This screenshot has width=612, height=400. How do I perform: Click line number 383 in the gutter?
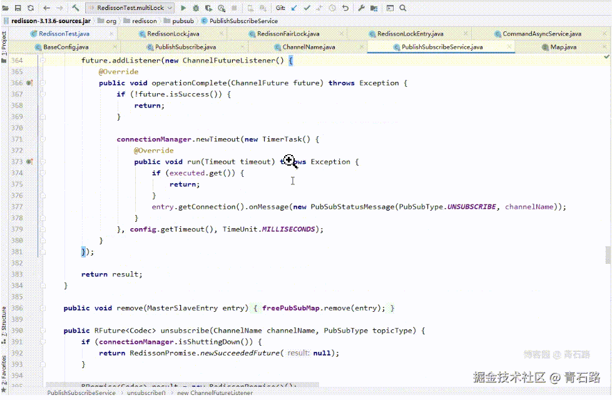17,274
